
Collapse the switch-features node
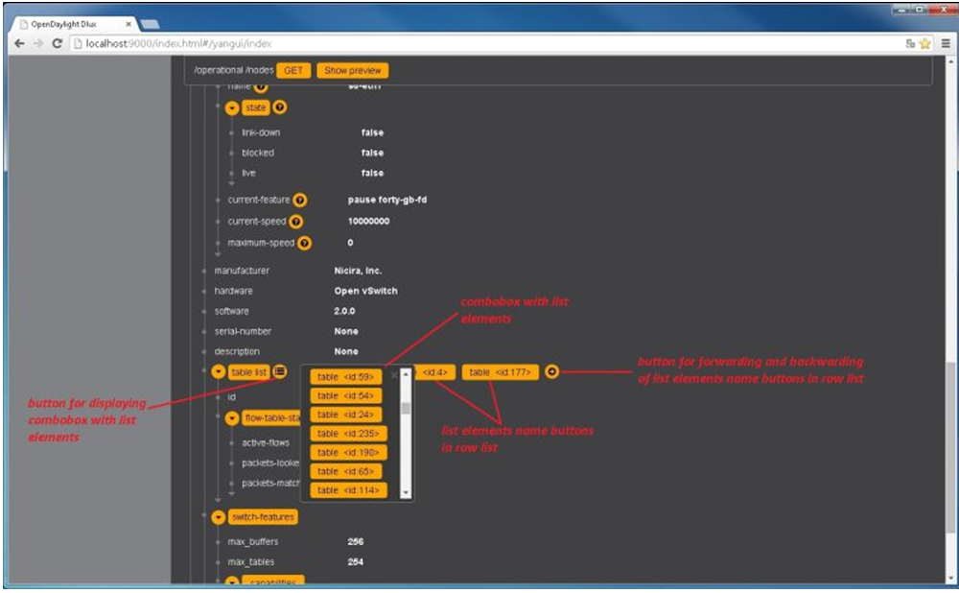point(219,518)
